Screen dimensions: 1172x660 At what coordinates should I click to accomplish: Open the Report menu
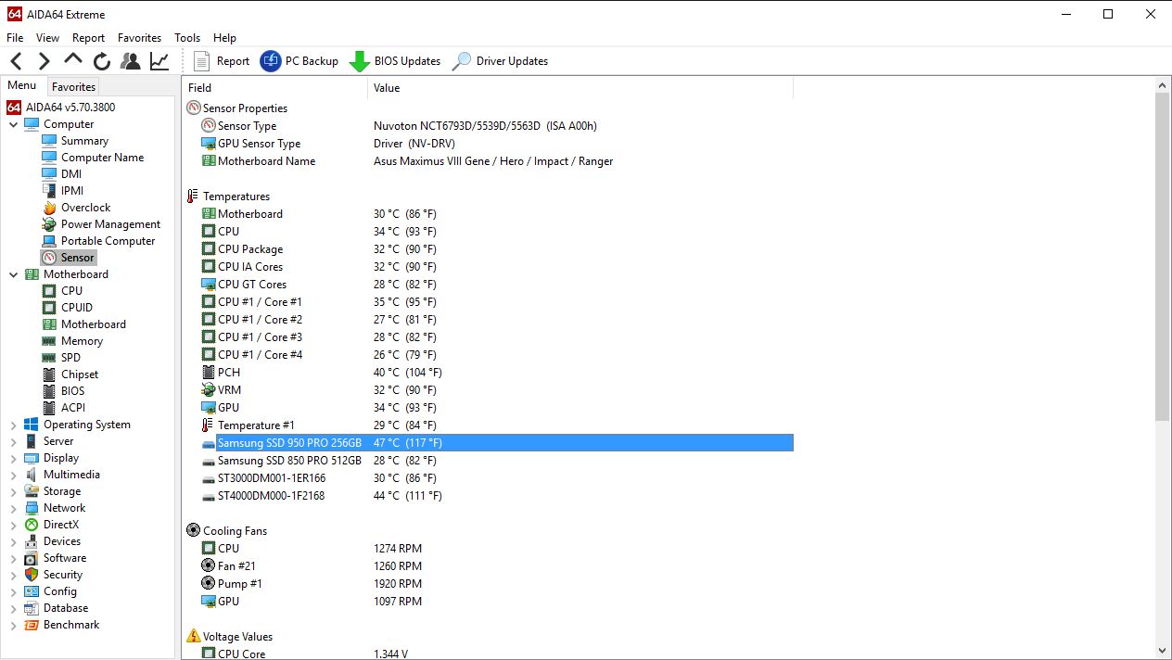88,38
